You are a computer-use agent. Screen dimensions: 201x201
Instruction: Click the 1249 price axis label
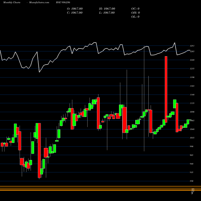tap(192, 60)
